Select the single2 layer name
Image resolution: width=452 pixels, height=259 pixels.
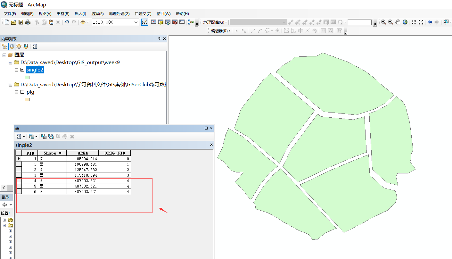click(35, 70)
